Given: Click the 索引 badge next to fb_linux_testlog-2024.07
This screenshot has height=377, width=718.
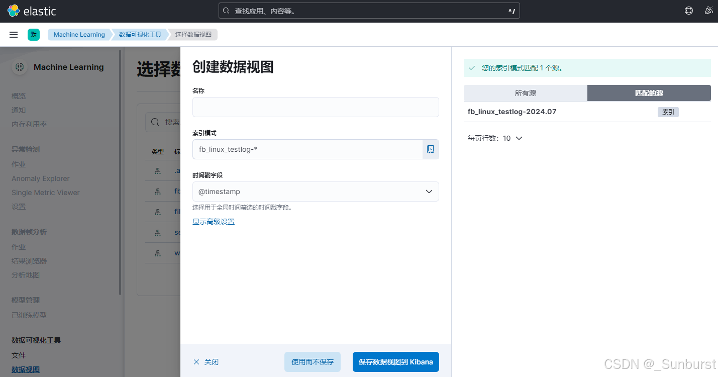Looking at the screenshot, I should point(668,112).
